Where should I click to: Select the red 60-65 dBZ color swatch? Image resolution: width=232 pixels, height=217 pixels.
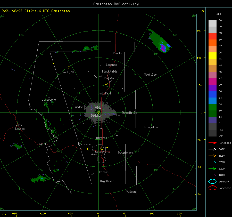point(212,36)
